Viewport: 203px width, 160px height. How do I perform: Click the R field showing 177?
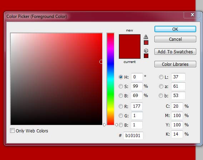[137, 106]
